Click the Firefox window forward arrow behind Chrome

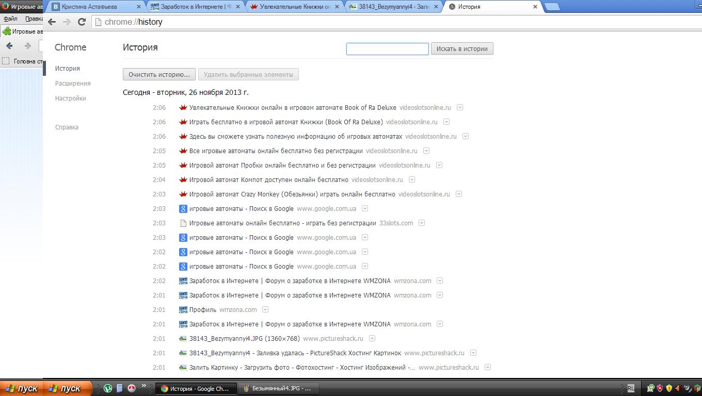pos(28,46)
